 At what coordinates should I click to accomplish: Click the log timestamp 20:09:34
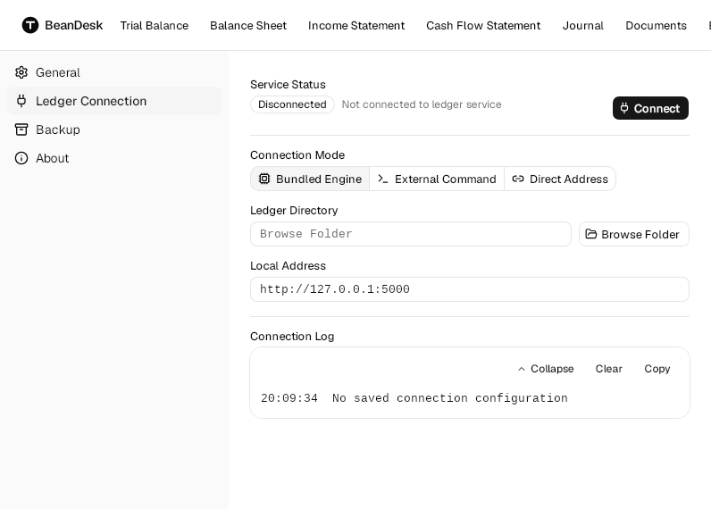click(289, 398)
